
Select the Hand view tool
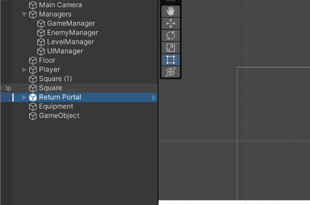(x=171, y=11)
